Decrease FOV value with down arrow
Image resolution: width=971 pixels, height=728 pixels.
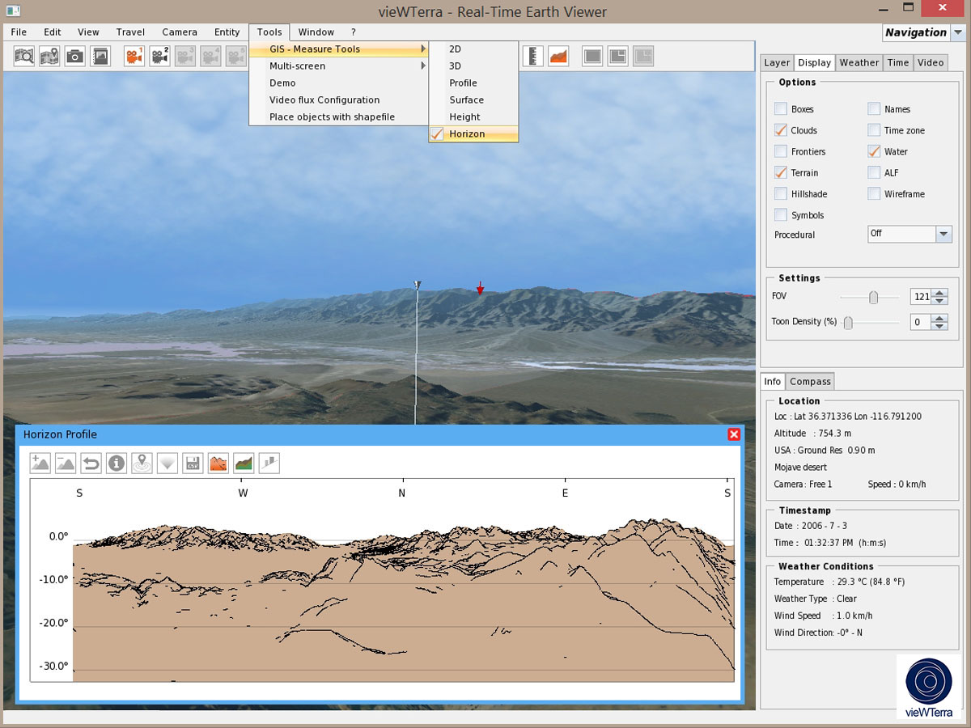[939, 301]
